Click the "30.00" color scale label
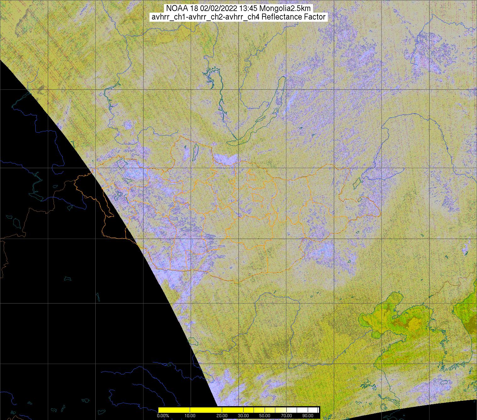477x420 pixels. (244, 416)
